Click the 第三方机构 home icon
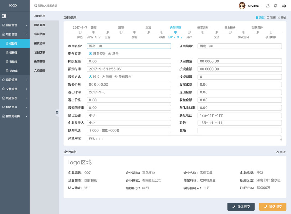This screenshot has width=291, height=214. pyautogui.click(x=4, y=116)
